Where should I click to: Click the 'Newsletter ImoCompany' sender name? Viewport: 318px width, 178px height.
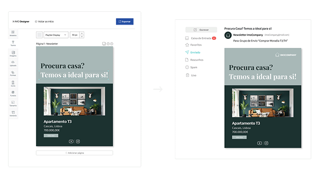248,35
